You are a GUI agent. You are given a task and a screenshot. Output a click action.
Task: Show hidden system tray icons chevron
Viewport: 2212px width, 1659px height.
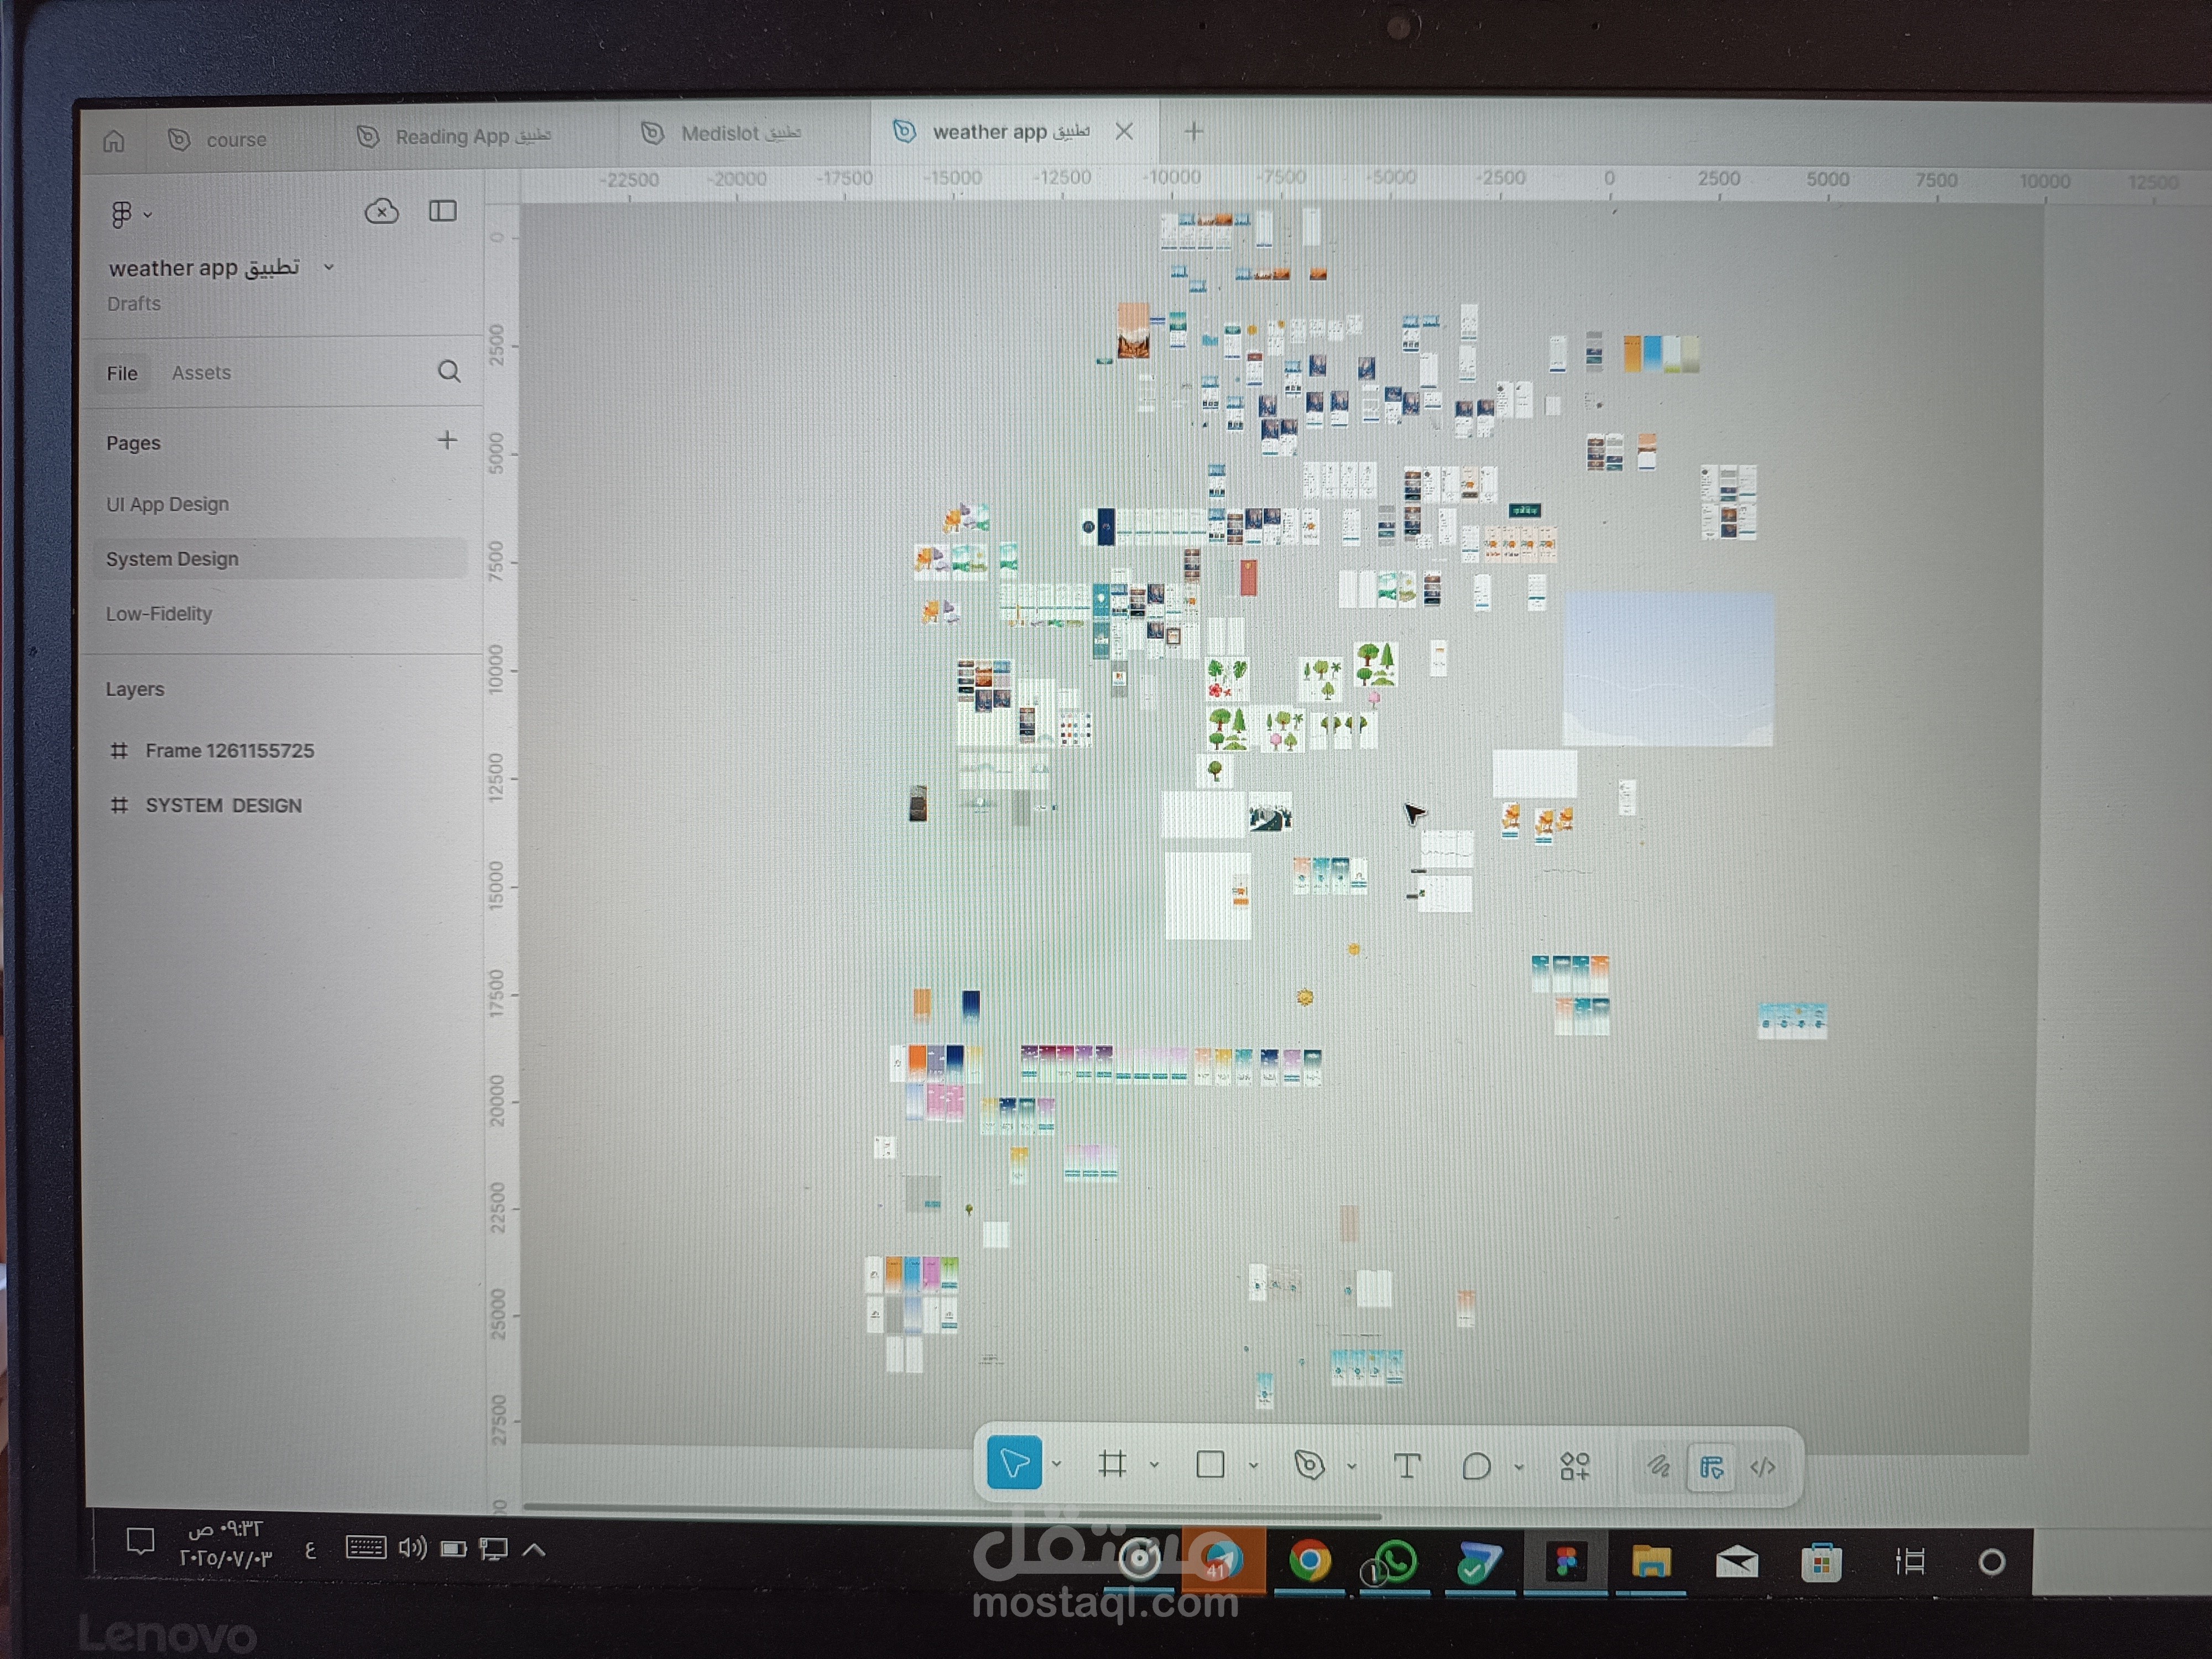[534, 1550]
